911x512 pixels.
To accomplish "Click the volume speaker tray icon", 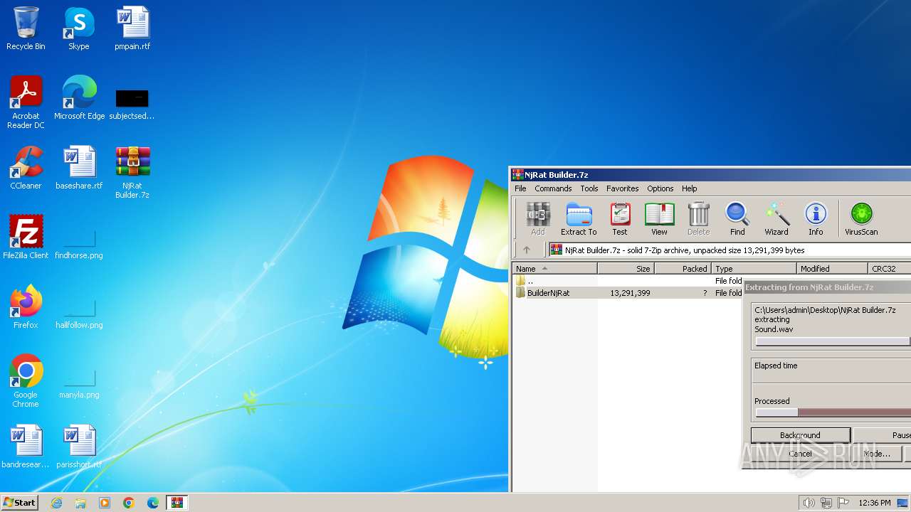I will click(x=809, y=503).
